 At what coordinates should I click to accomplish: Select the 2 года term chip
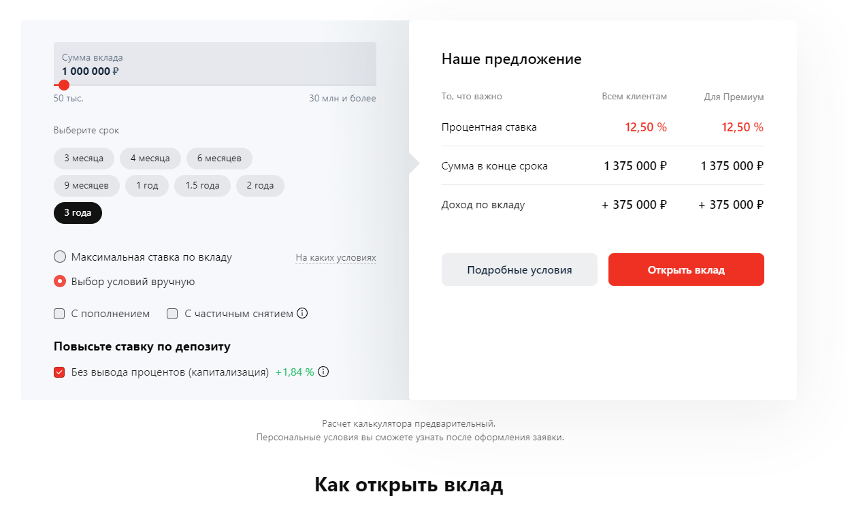260,186
